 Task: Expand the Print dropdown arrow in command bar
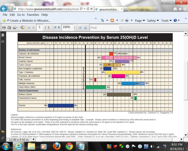132,20
